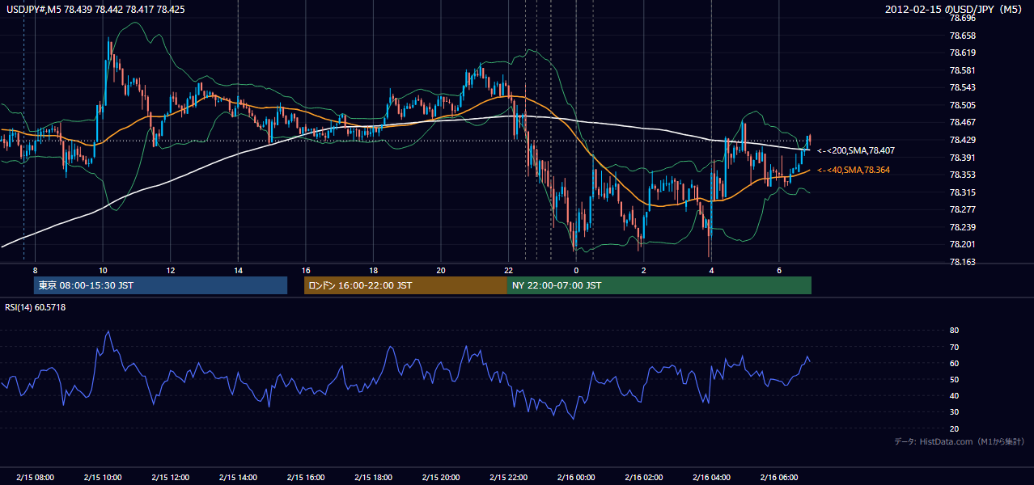Pick the '2/16 04:00' date label

711,478
